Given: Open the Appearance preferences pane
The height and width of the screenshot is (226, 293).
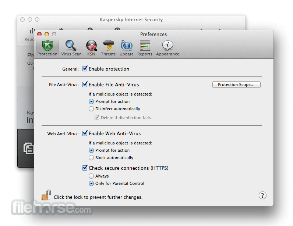Looking at the screenshot, I should pyautogui.click(x=167, y=48).
